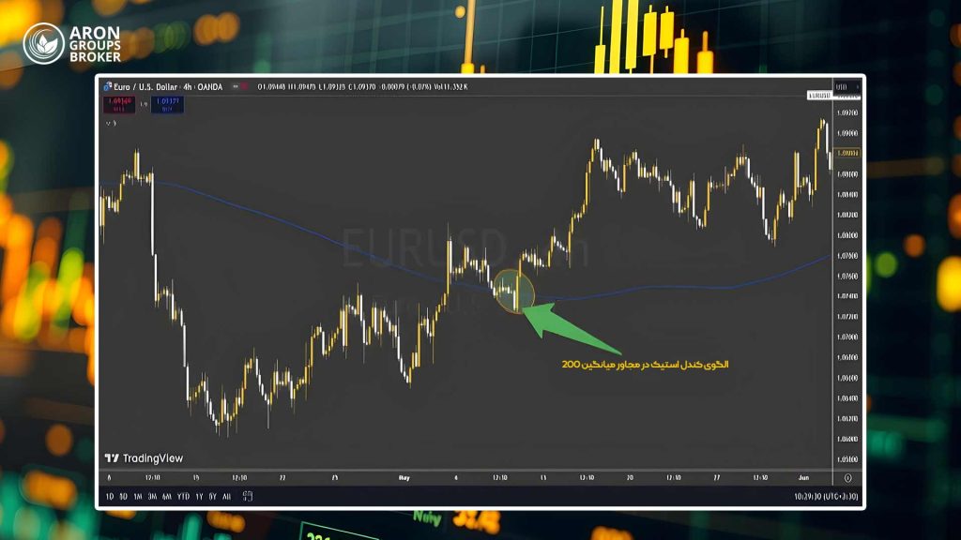
Task: Click the blue Buy price button
Action: coord(167,105)
